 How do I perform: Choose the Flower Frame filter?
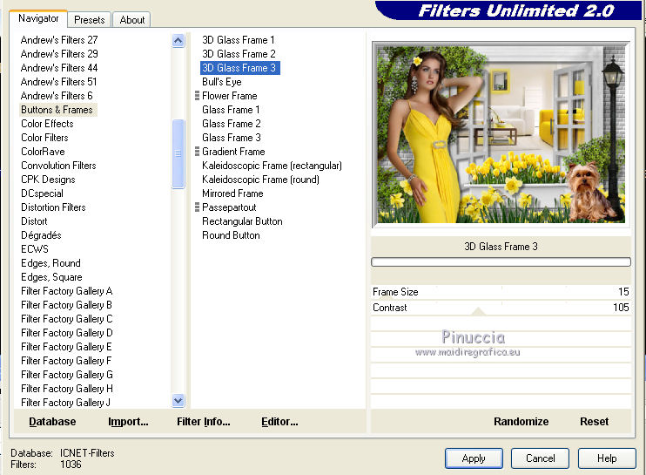(x=230, y=96)
